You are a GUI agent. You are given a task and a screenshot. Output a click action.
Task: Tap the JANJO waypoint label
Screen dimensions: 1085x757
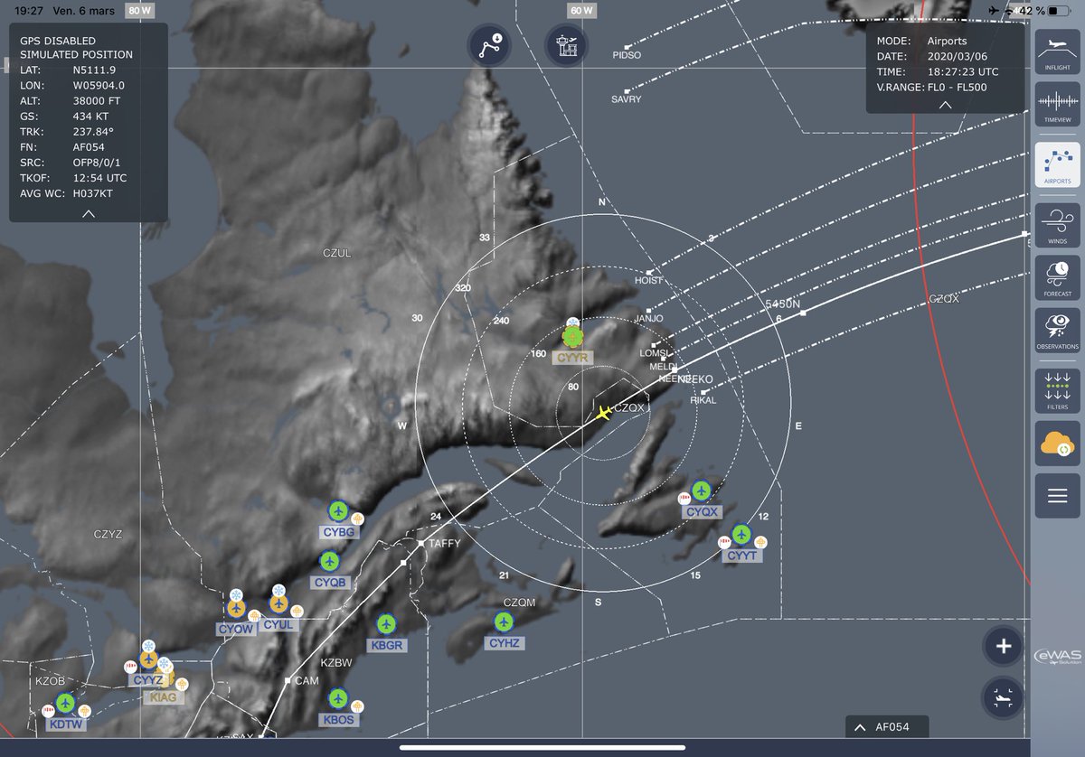649,319
